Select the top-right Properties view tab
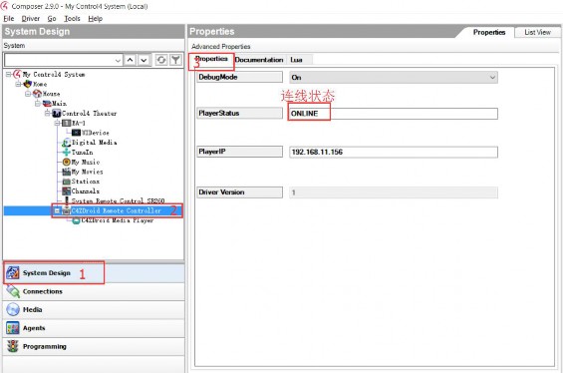The height and width of the screenshot is (373, 563). [488, 32]
